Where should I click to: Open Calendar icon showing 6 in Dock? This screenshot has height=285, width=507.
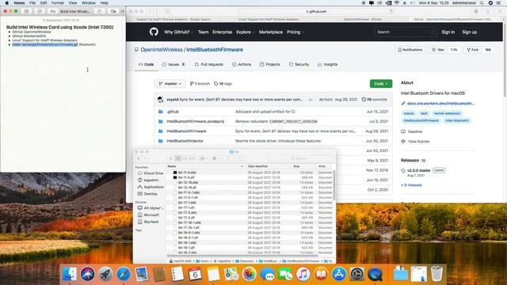(196, 275)
